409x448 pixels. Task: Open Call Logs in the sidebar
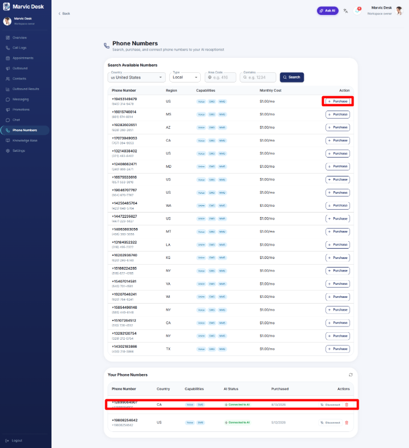(x=19, y=48)
